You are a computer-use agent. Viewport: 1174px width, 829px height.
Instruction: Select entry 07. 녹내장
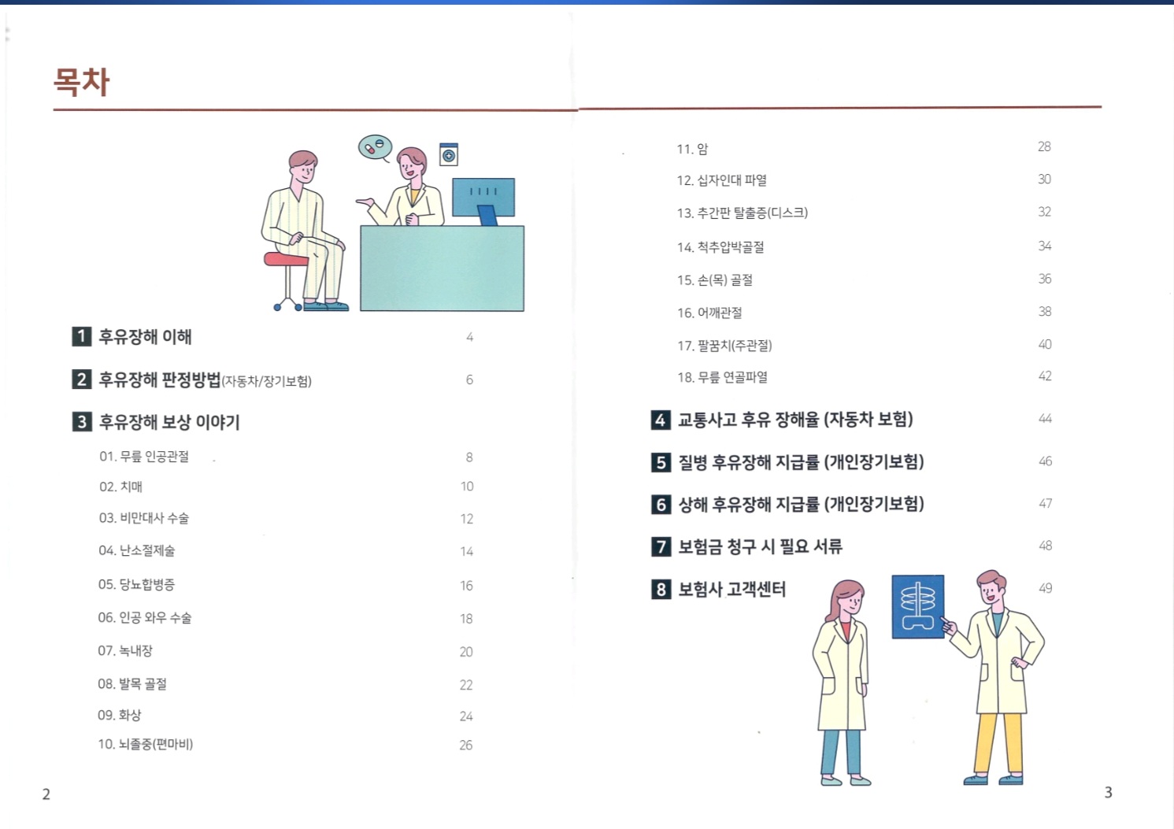125,651
